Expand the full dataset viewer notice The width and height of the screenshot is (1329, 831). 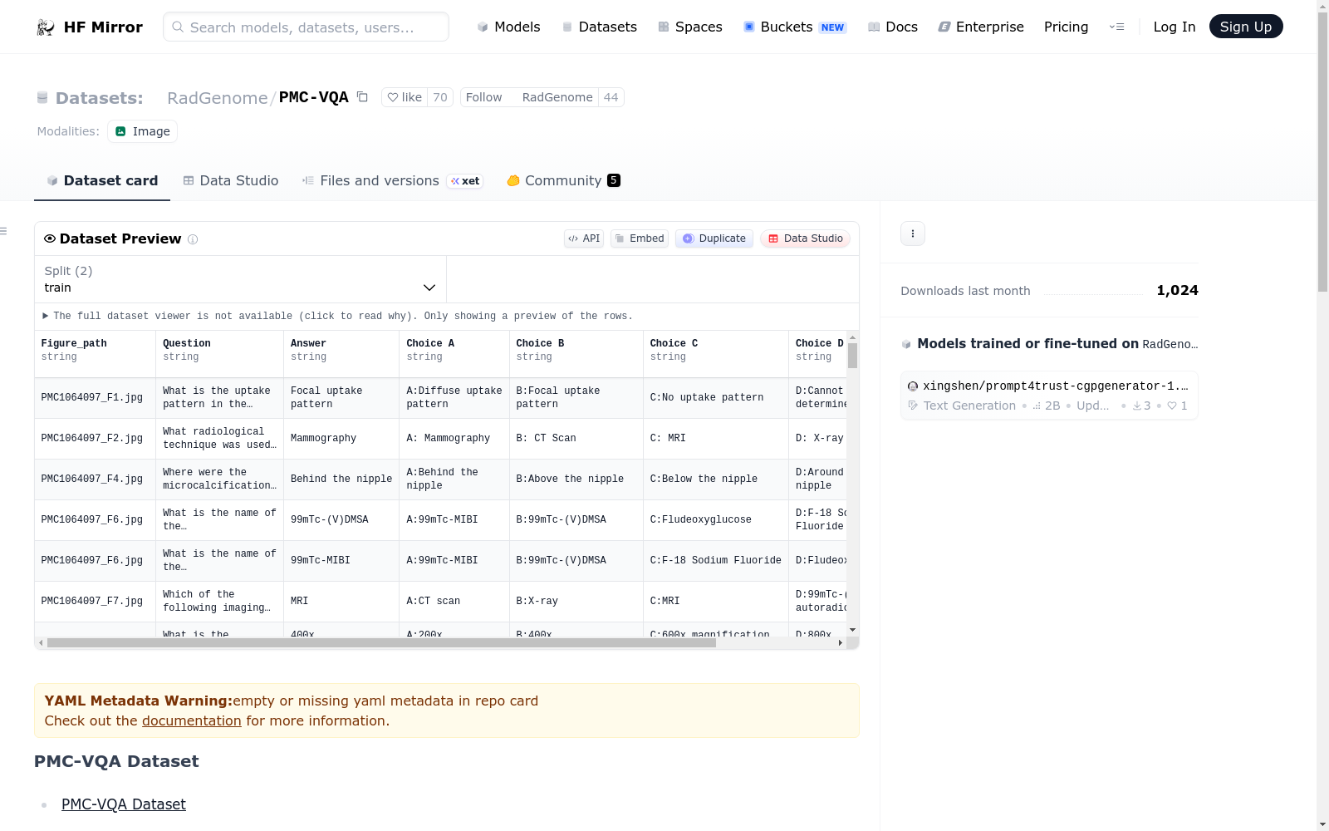(339, 316)
